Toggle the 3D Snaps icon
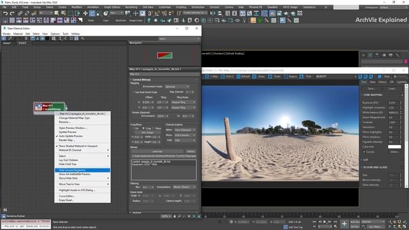 (150, 13)
